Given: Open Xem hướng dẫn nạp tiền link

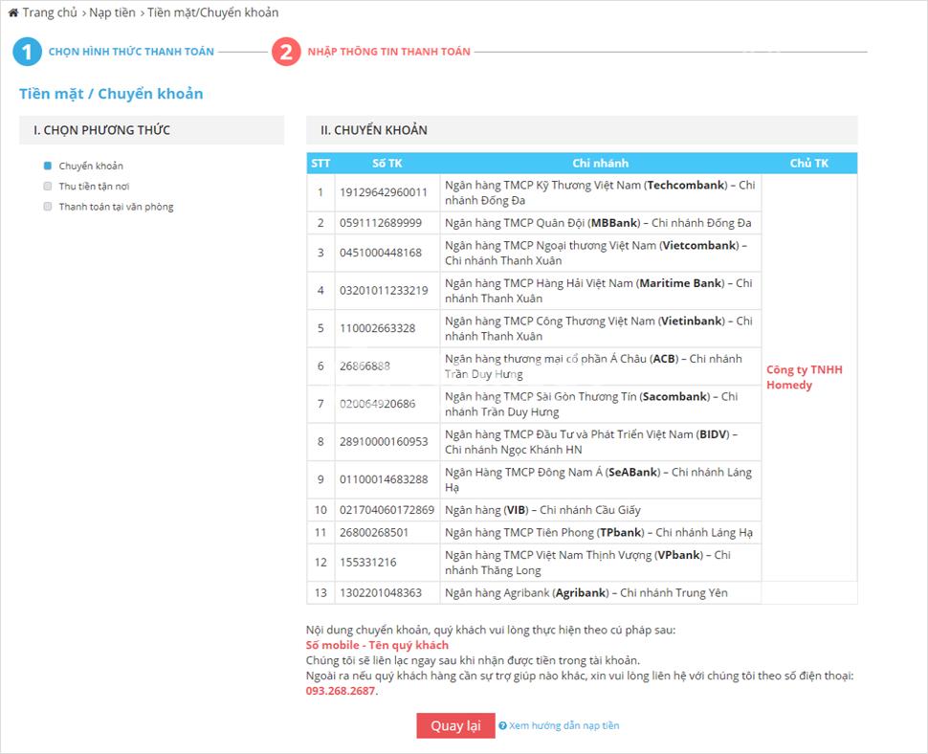Looking at the screenshot, I should point(563,726).
